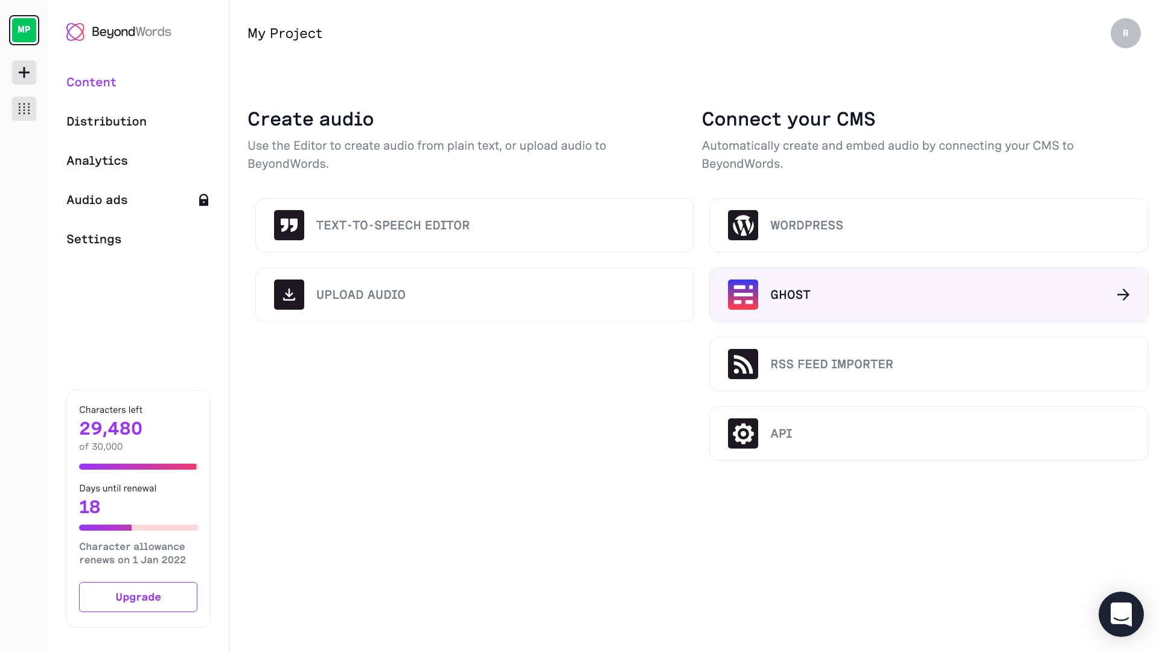Image resolution: width=1159 pixels, height=652 pixels.
Task: Open user menu via R avatar
Action: point(1125,33)
